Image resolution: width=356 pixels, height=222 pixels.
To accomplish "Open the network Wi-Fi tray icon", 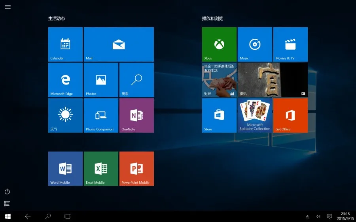I will coord(308,216).
